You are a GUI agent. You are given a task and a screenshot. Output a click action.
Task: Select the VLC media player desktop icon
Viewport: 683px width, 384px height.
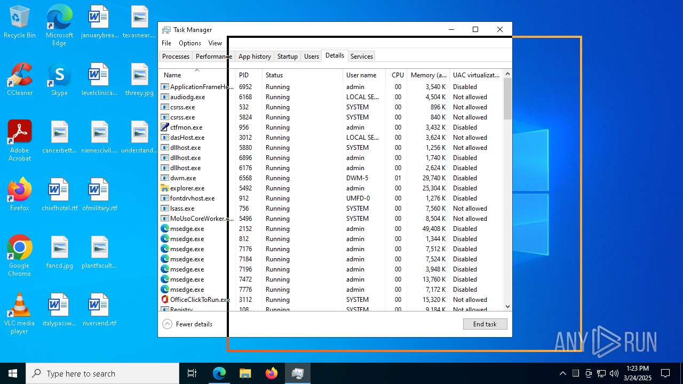coord(20,314)
